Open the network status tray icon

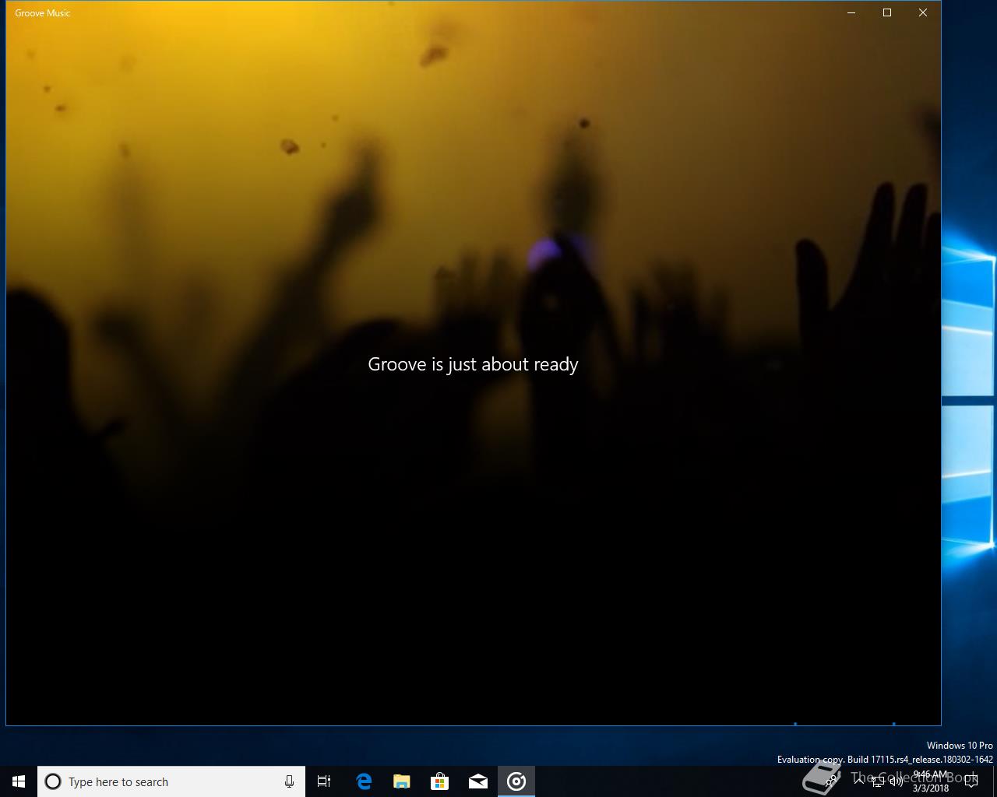[878, 781]
